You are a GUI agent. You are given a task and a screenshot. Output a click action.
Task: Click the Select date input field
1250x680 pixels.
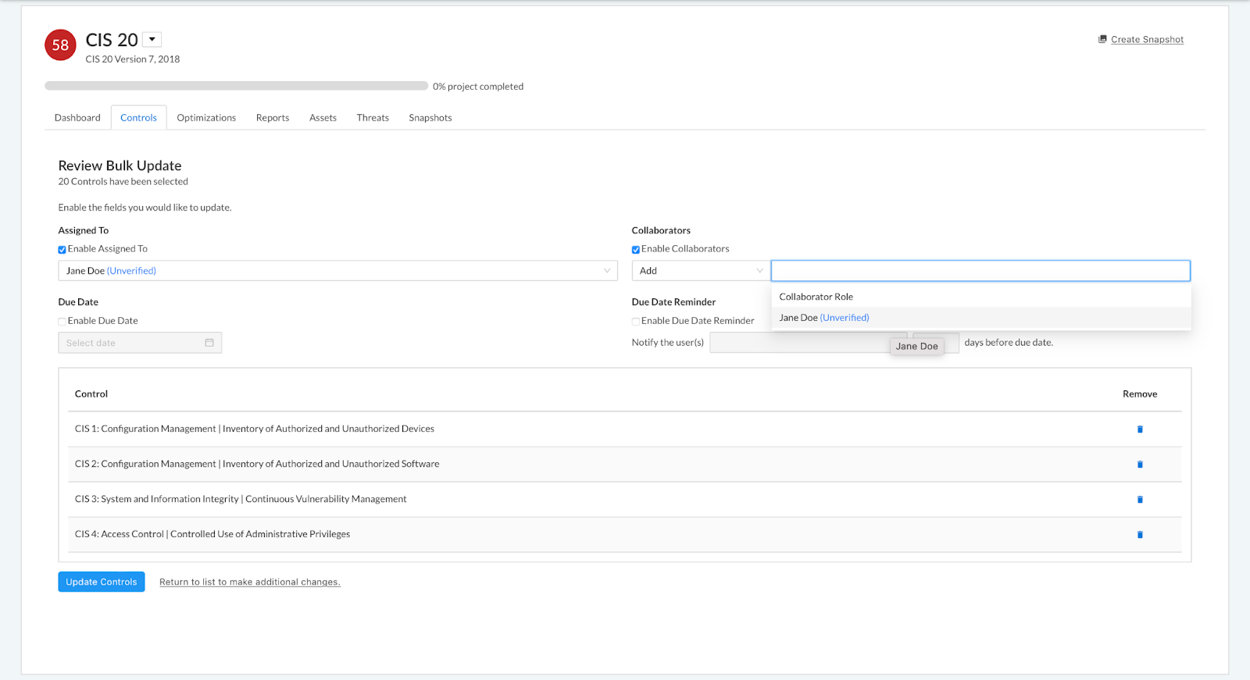(140, 343)
